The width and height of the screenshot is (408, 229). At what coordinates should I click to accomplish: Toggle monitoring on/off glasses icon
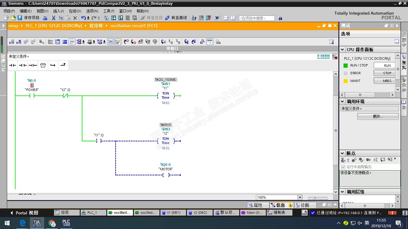210,42
